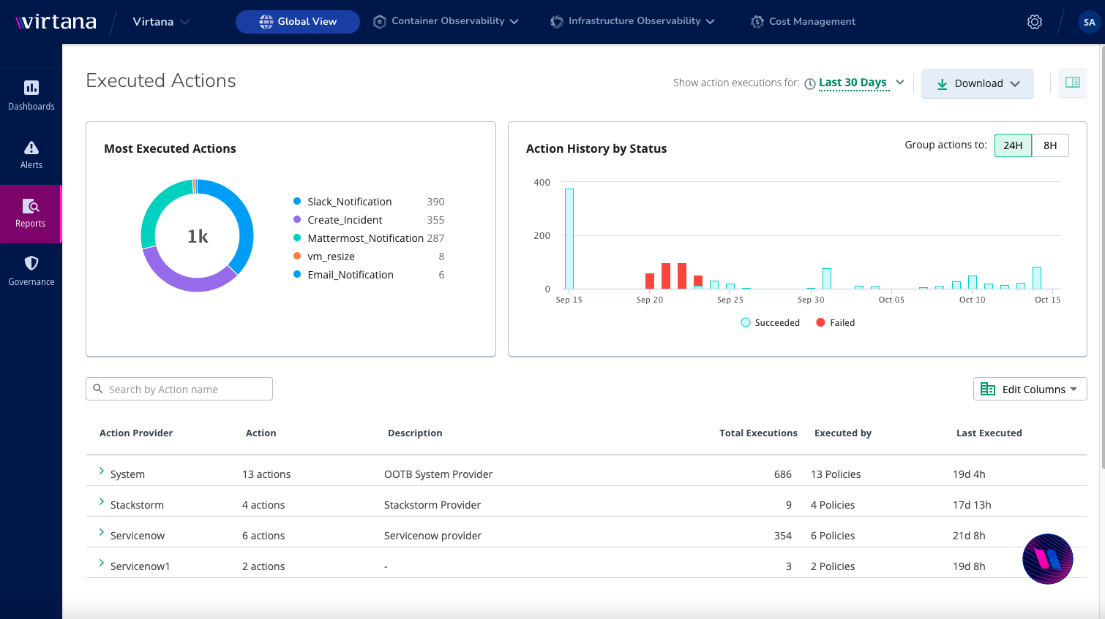Open the Infrastructure Observability menu
The width and height of the screenshot is (1105, 619).
632,22
